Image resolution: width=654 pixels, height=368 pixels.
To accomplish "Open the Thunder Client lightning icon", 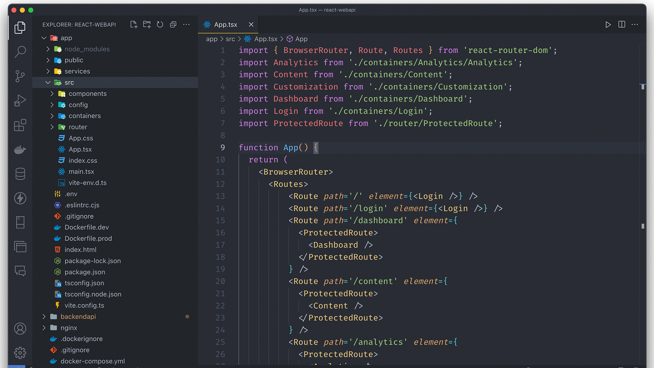I will click(x=20, y=198).
